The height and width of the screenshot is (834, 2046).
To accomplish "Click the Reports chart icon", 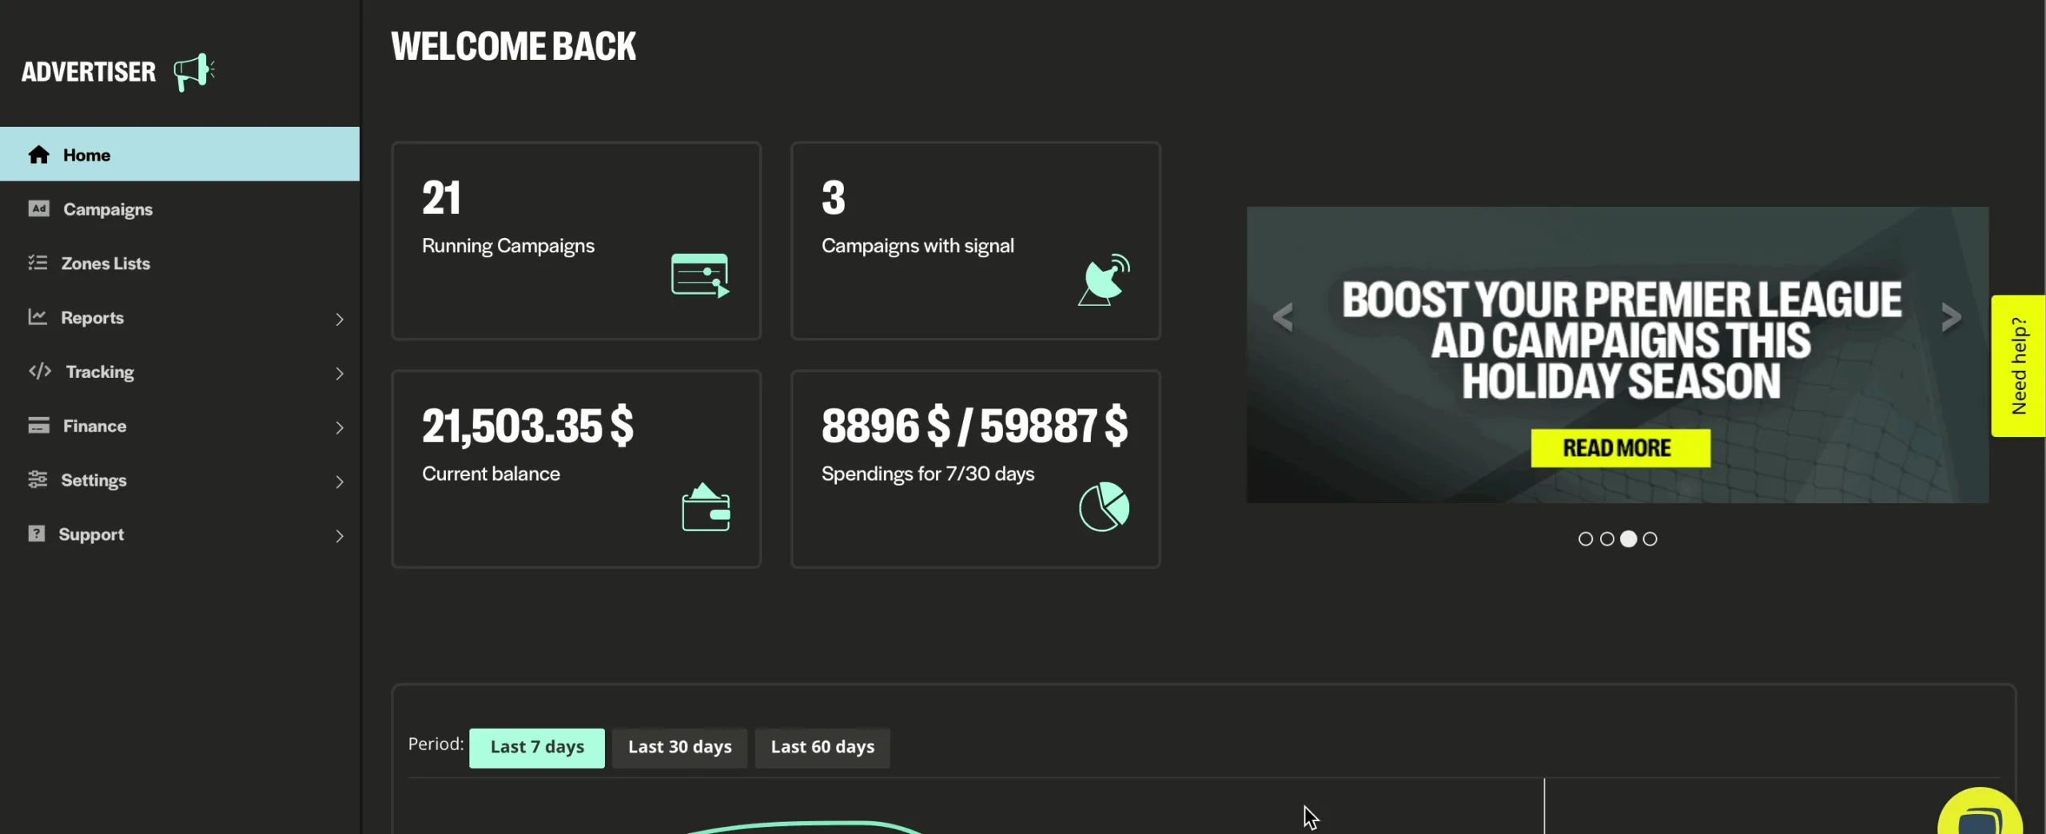I will point(38,317).
